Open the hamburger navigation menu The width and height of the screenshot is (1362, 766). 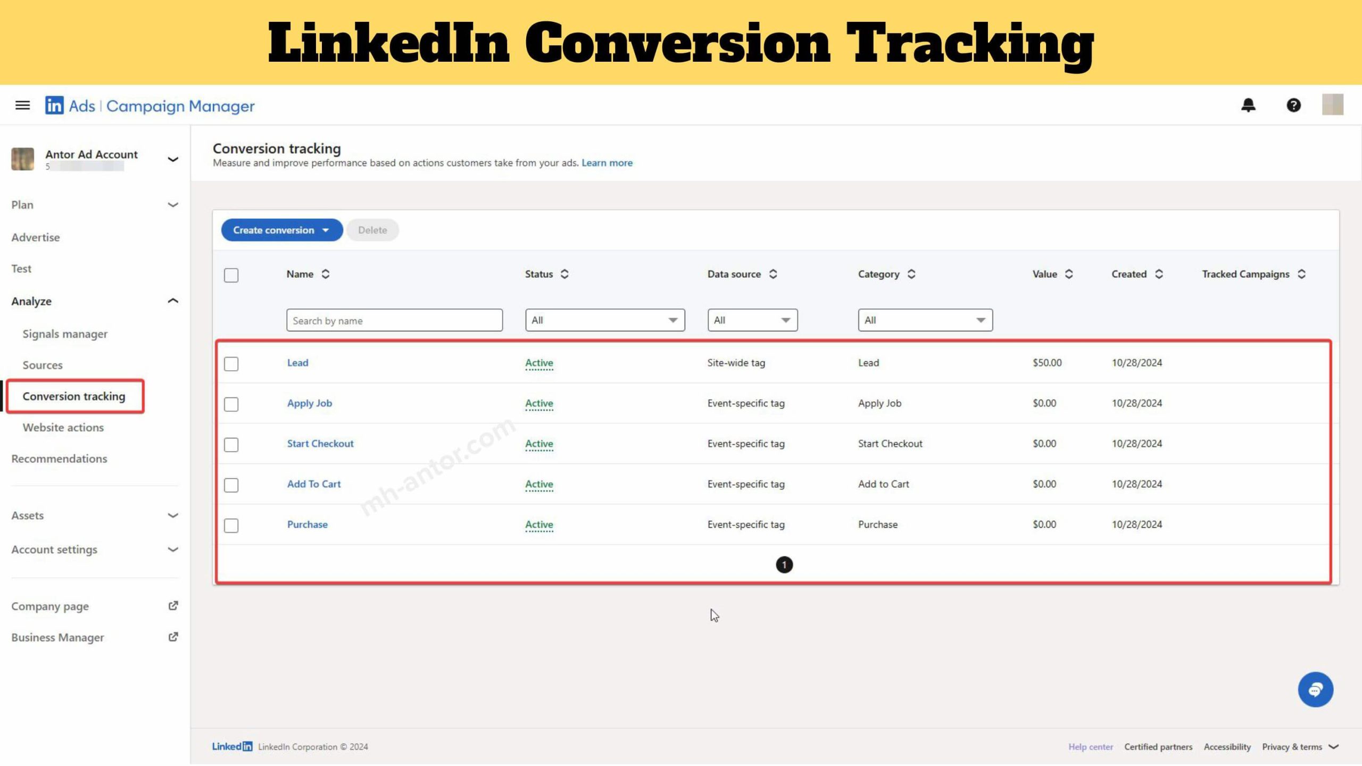(x=22, y=105)
